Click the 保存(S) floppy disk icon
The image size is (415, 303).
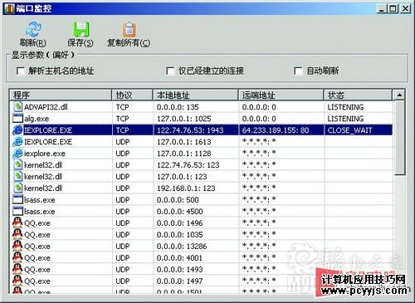pos(81,29)
